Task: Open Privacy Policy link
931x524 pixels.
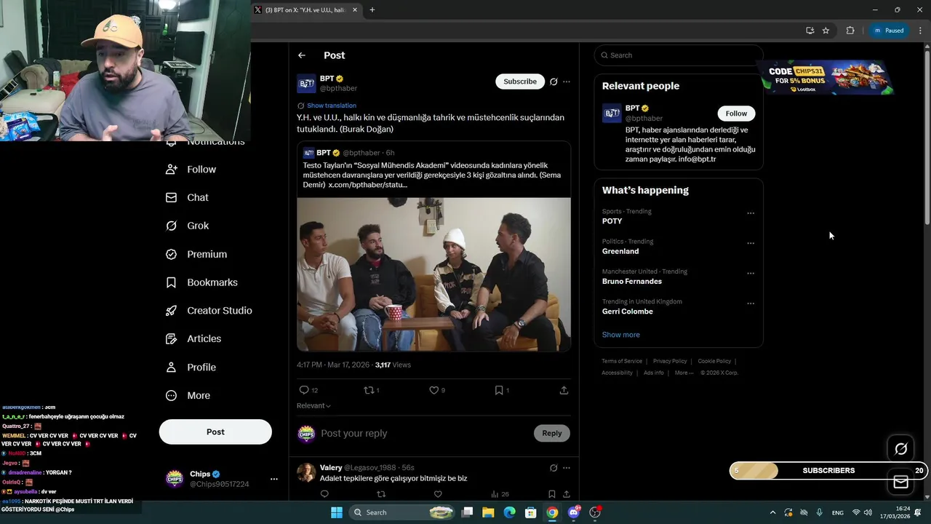Action: point(670,361)
